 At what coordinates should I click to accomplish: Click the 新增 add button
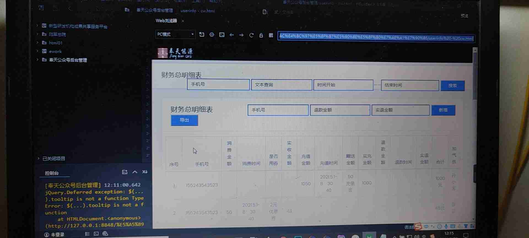(443, 110)
